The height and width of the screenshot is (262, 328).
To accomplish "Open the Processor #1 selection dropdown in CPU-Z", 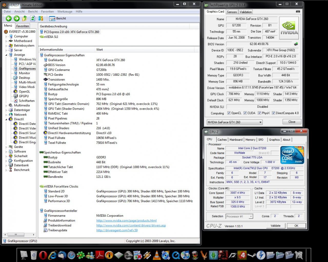I will [239, 216].
